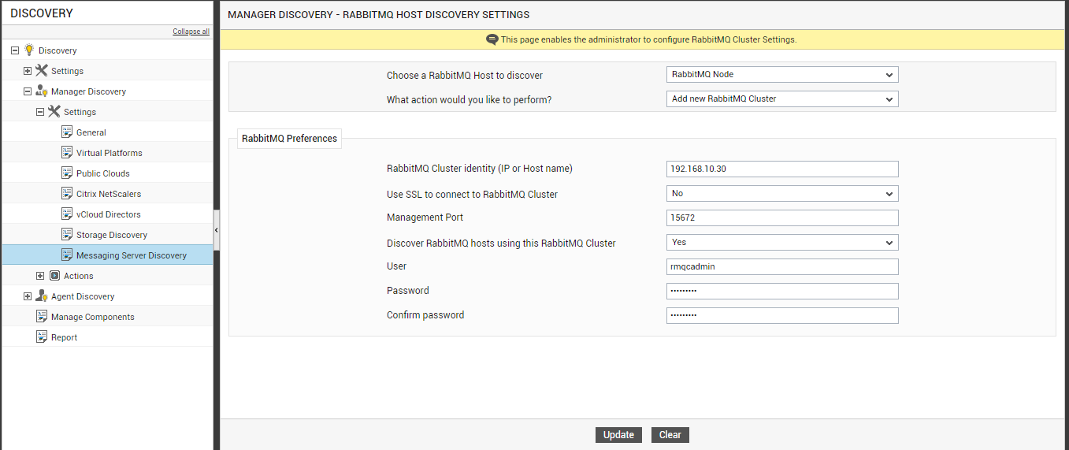
Task: Open Manage Components in the tree
Action: coord(93,317)
